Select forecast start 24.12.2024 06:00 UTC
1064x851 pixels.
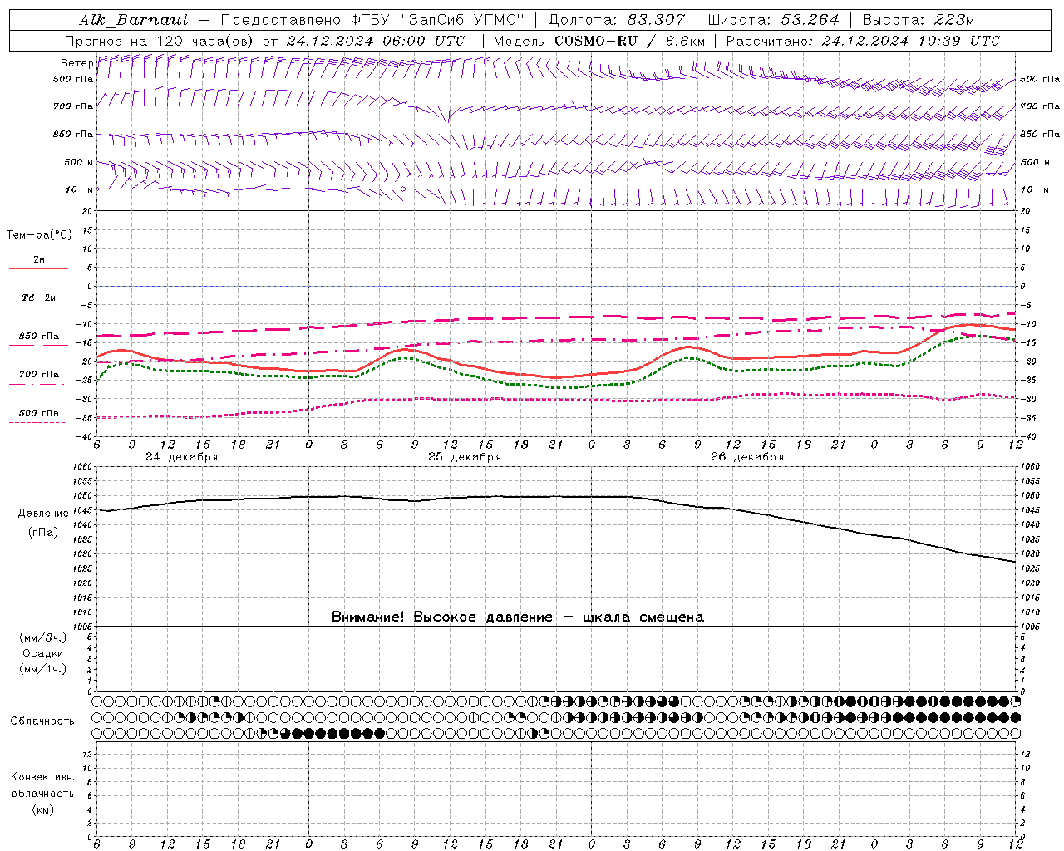click(x=376, y=41)
